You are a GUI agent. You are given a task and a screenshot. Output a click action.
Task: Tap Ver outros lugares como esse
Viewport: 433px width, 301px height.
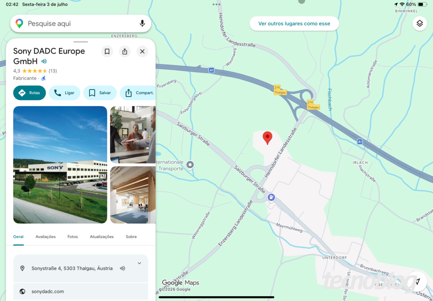click(294, 23)
